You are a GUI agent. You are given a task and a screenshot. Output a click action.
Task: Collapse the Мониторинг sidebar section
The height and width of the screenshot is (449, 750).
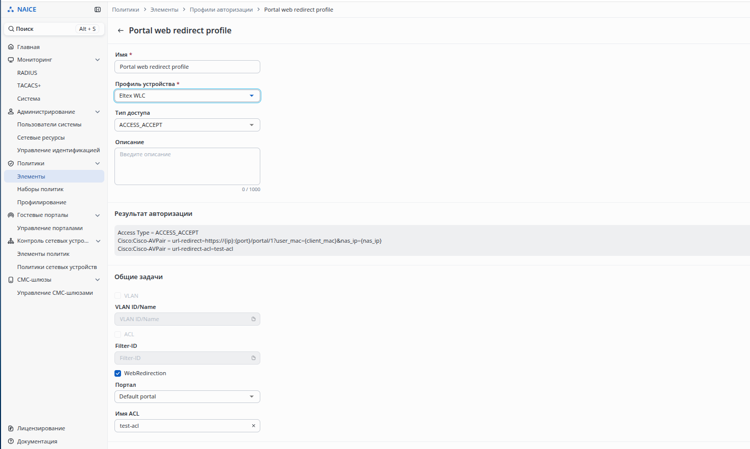tap(98, 60)
